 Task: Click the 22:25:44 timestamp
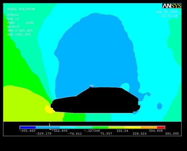point(169,16)
